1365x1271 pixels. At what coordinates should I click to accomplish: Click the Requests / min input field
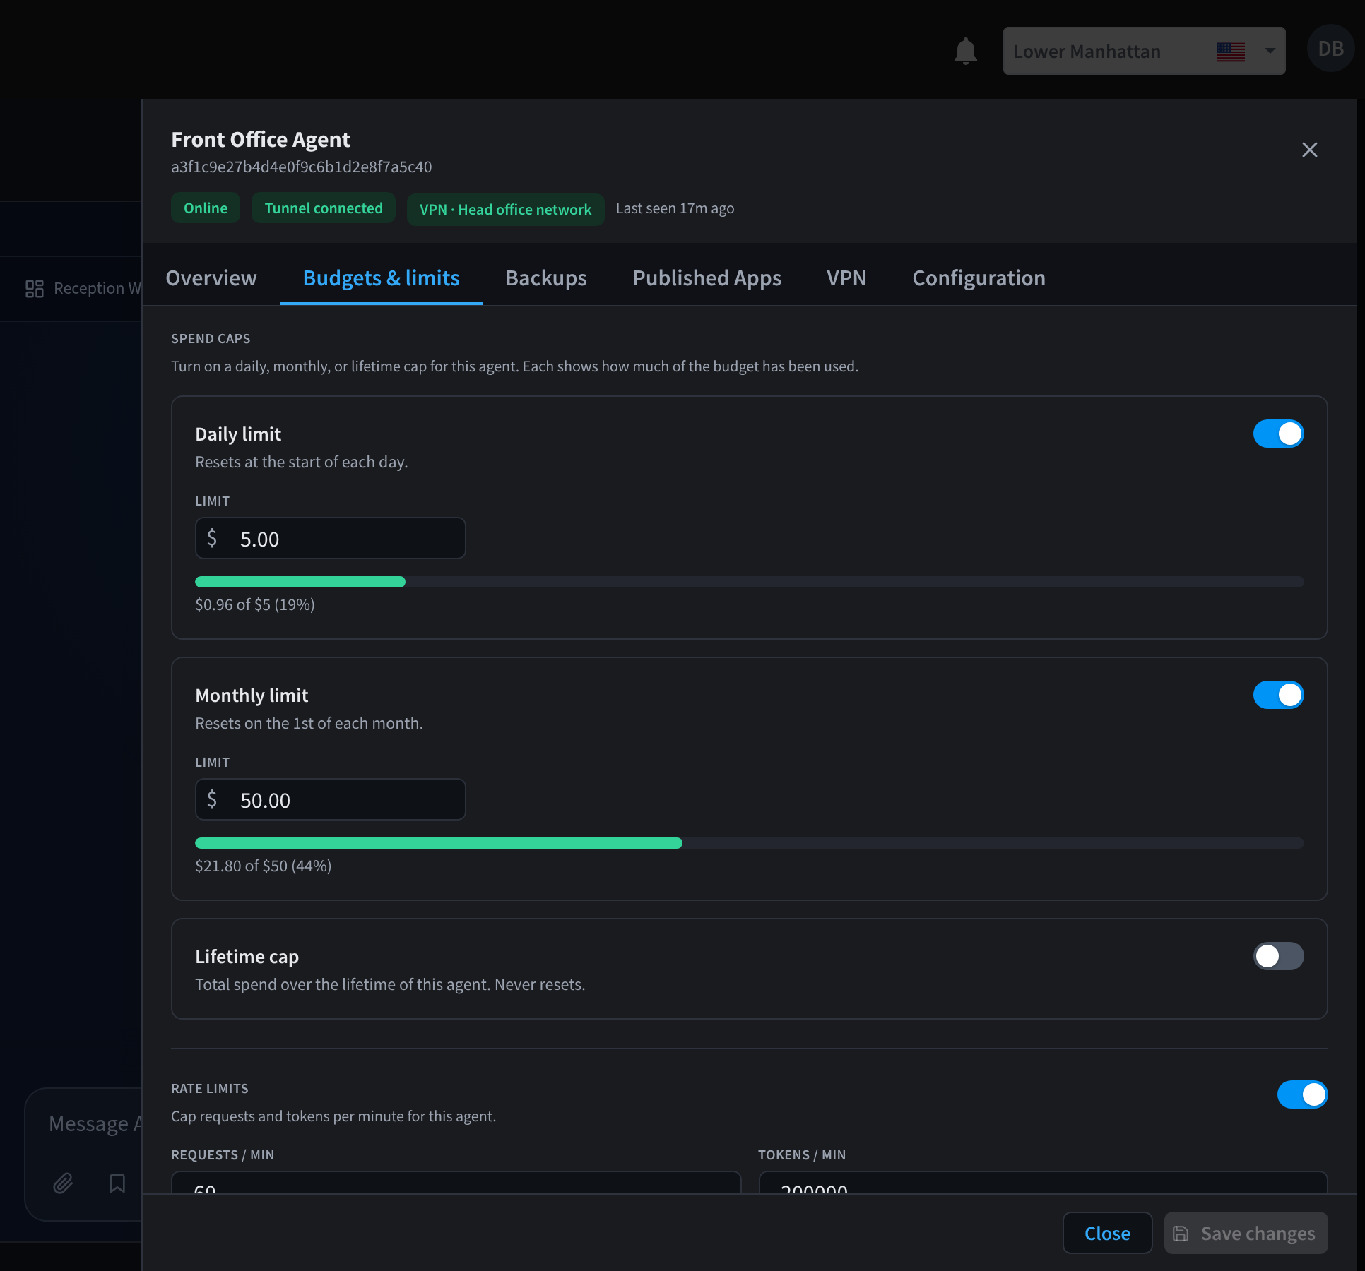[456, 1183]
